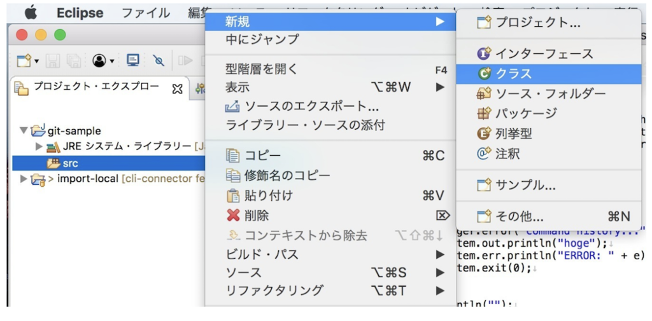This screenshot has height=321, width=652.
Task: Open dropdown arrow beside New toolbar icon
Action: coord(36,62)
